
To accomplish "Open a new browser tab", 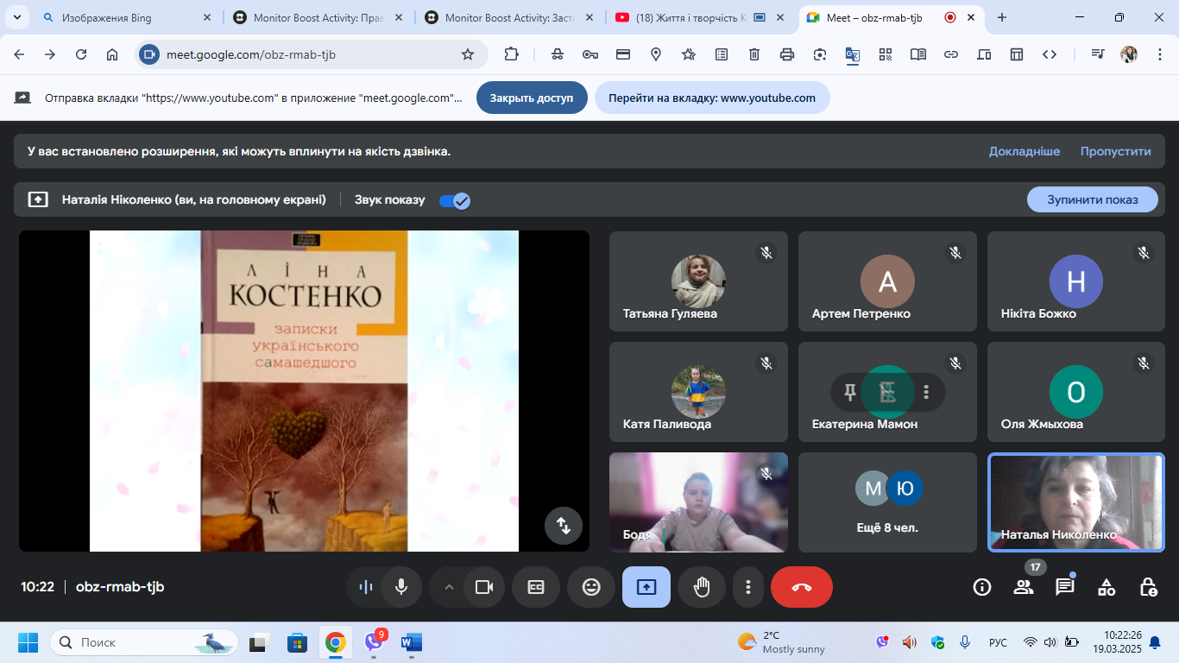I will tap(1002, 17).
